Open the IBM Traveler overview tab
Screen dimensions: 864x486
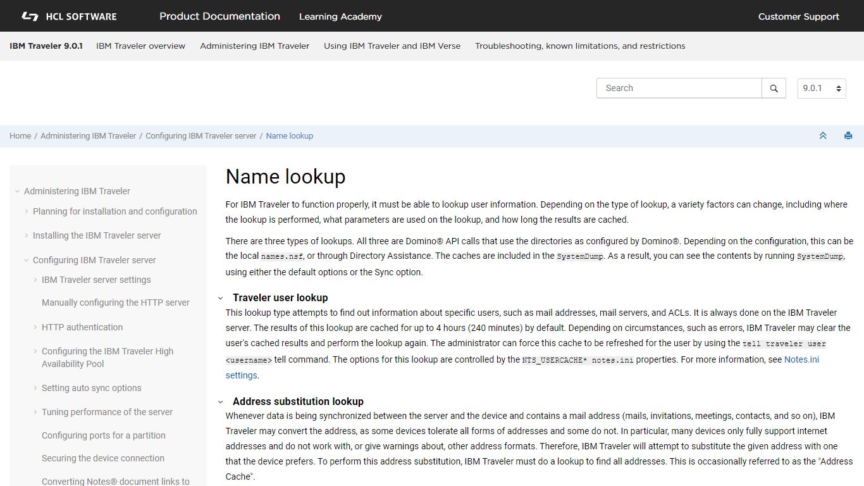coord(140,46)
